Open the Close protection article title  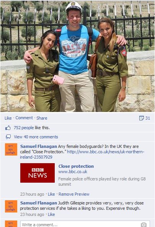pyautogui.click(x=76, y=166)
